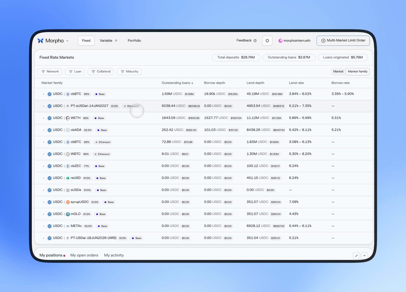
Task: Click the Morpho butterfly logo
Action: pyautogui.click(x=40, y=41)
